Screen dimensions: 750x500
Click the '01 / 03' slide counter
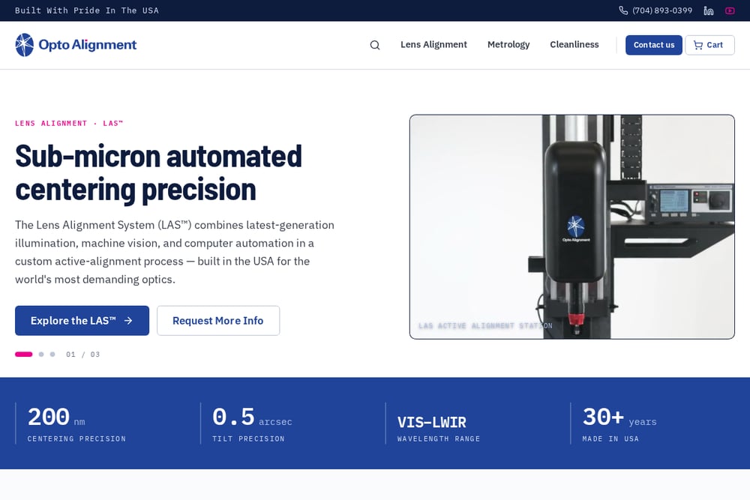point(83,355)
